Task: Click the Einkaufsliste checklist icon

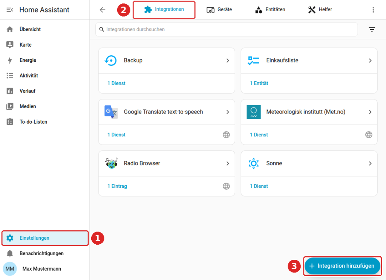Action: pos(253,61)
